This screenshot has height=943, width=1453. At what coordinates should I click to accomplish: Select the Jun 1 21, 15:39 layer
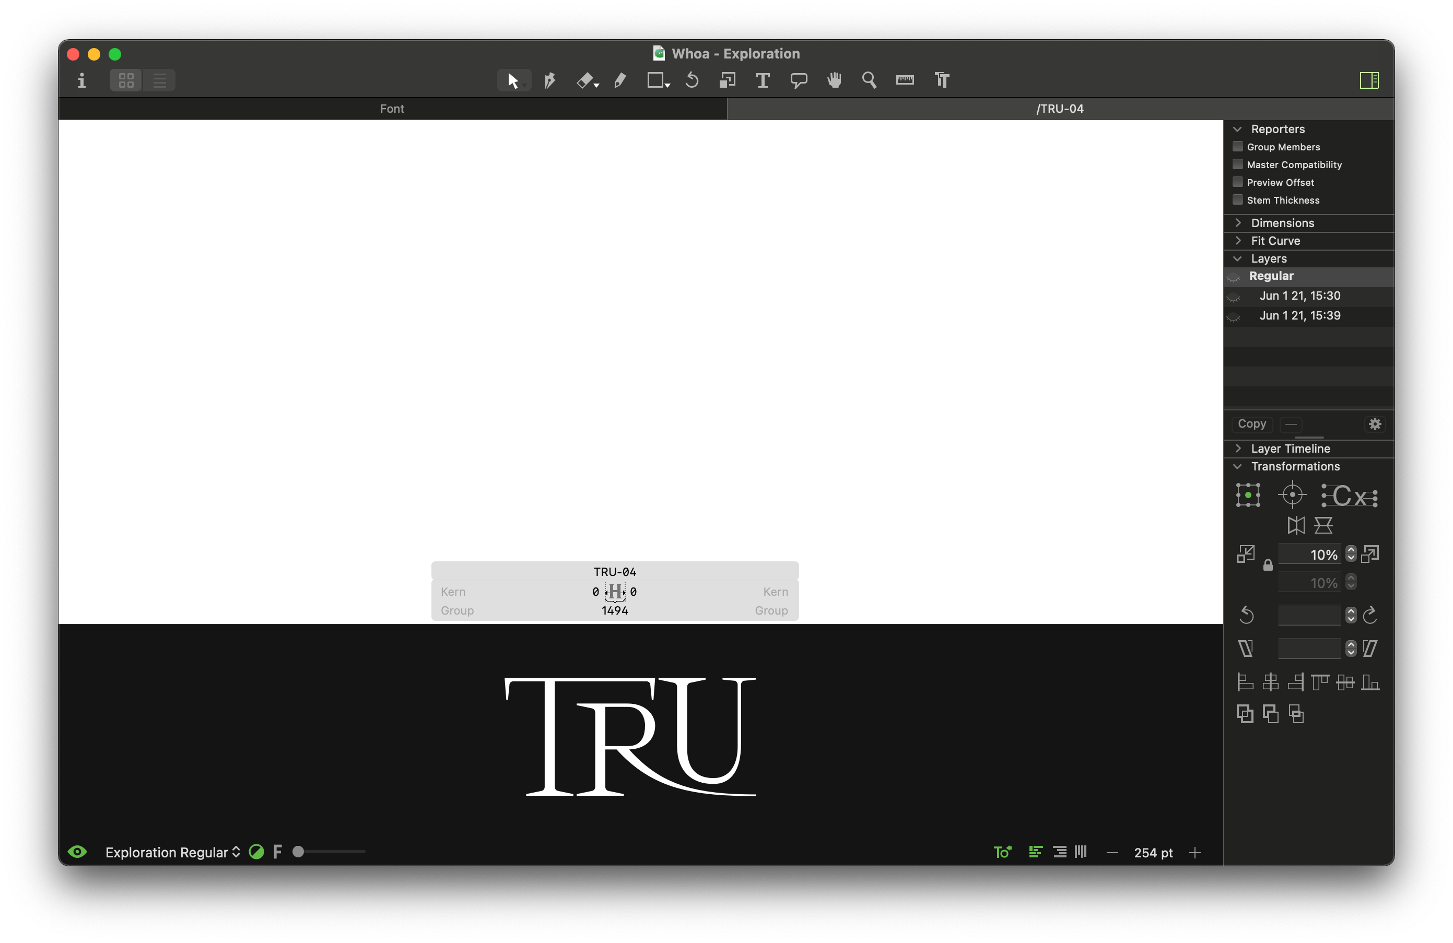[x=1300, y=315]
